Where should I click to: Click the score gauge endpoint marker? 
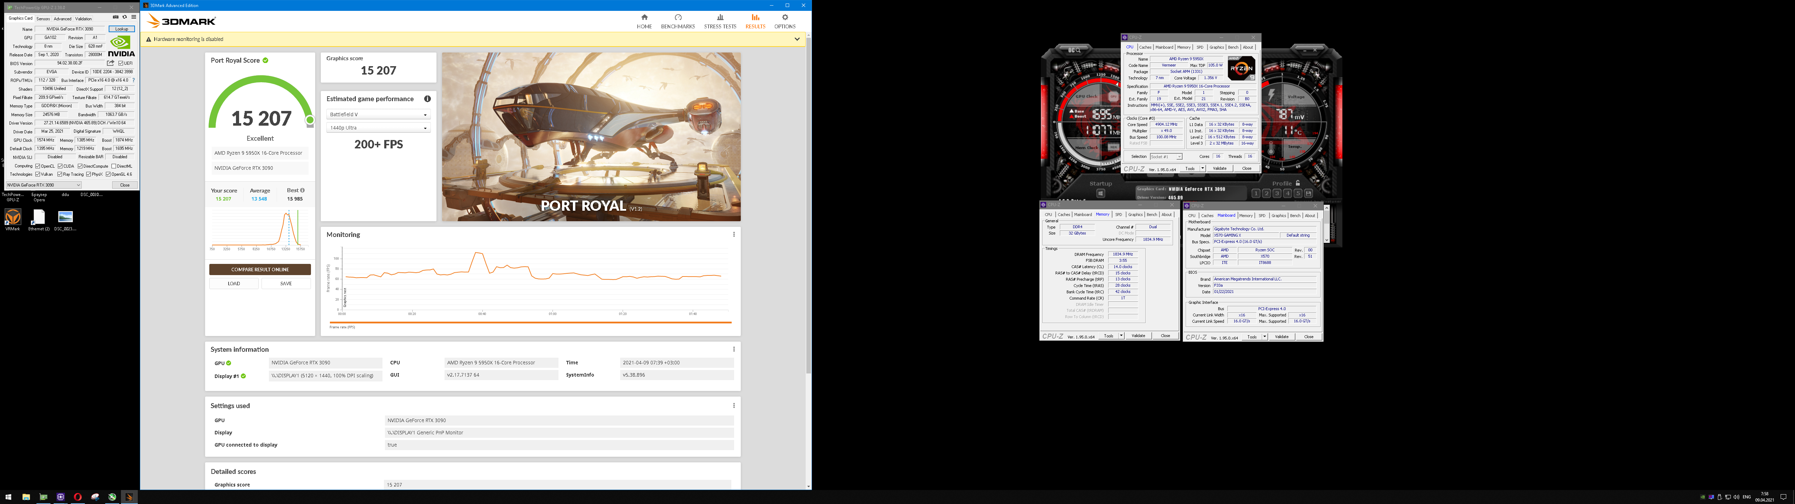[310, 120]
